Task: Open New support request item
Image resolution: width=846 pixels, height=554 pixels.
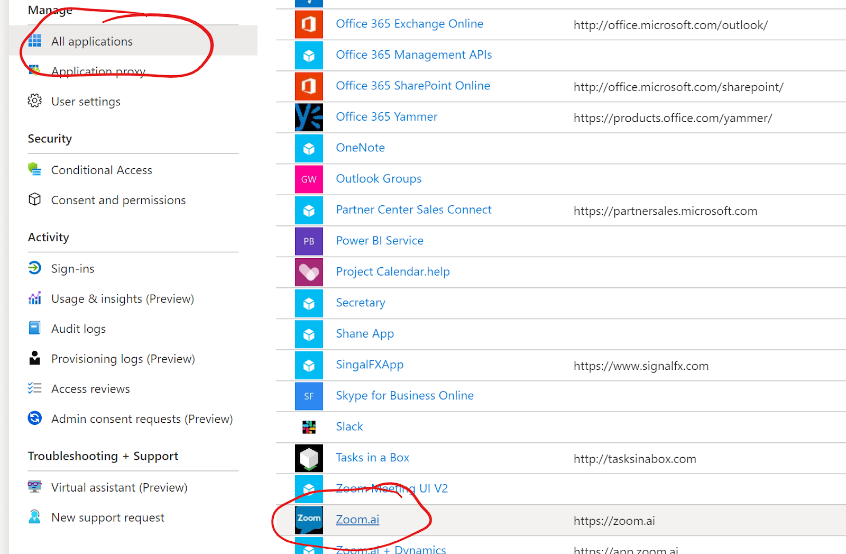Action: 108,517
